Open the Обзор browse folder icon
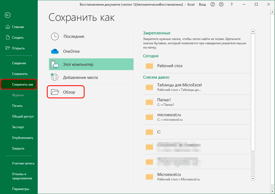 tap(55, 91)
